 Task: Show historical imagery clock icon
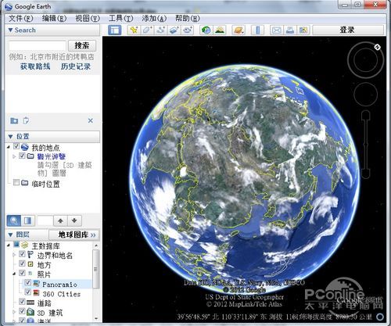point(206,30)
